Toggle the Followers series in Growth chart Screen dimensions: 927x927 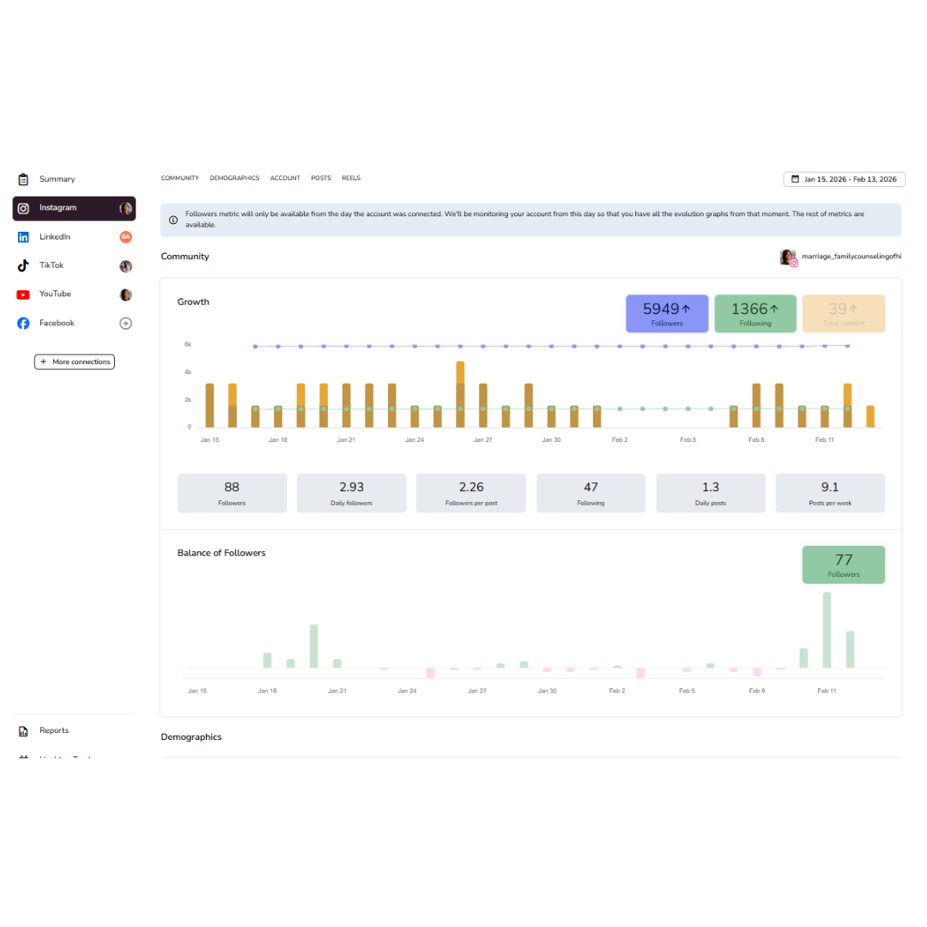point(667,313)
